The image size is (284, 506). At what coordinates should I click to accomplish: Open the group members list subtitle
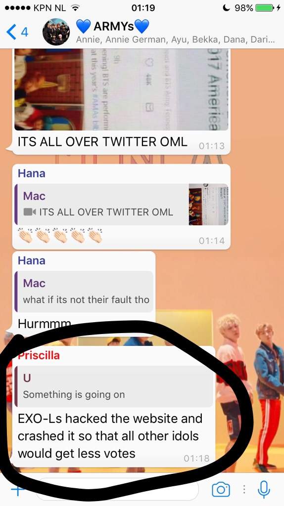[176, 40]
